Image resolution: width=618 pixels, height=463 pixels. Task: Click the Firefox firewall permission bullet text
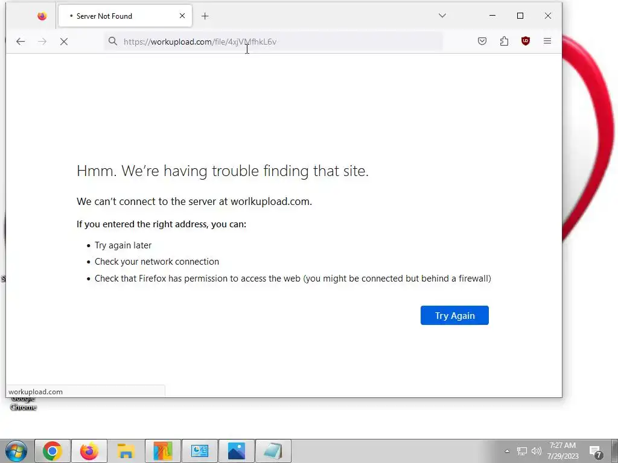tap(293, 279)
